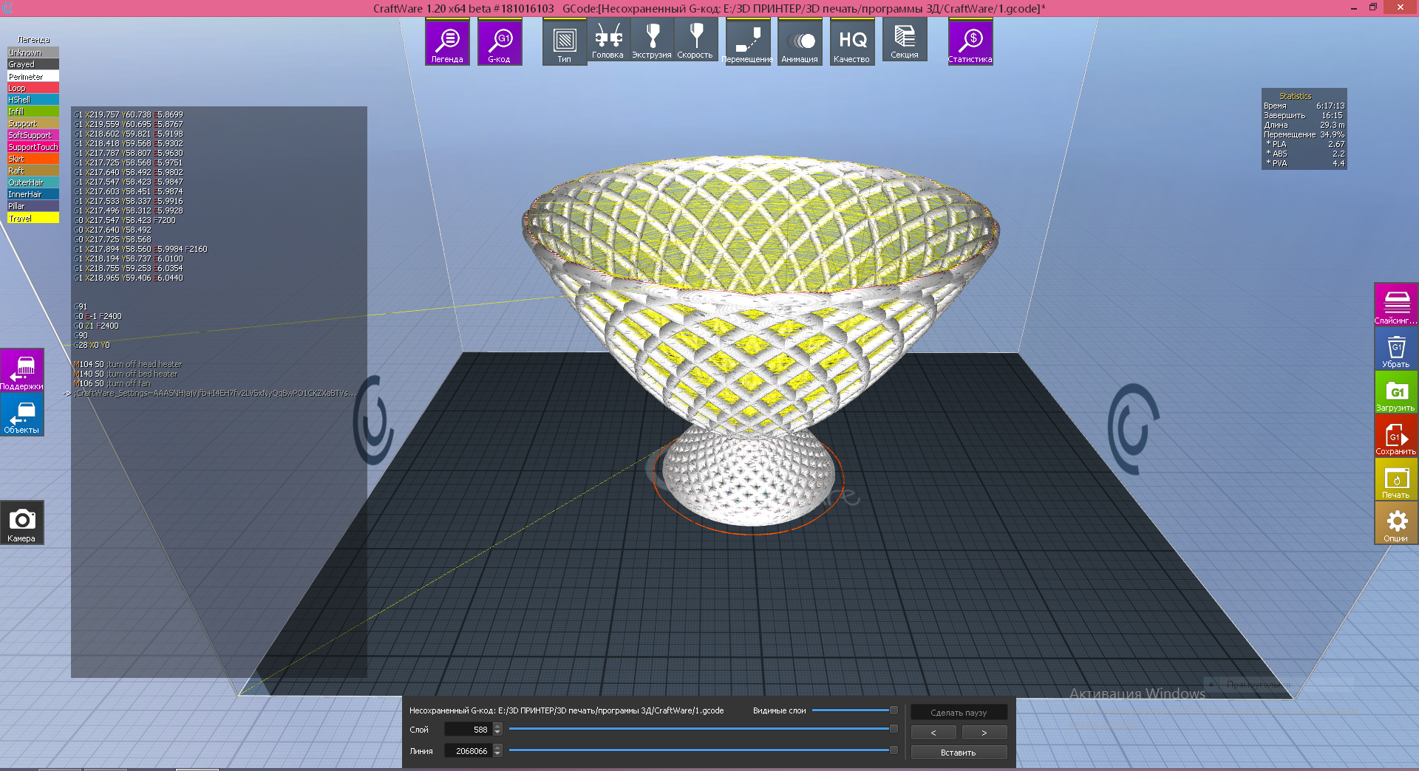Click the Слой layer slider track
Image resolution: width=1419 pixels, height=771 pixels.
pyautogui.click(x=698, y=729)
